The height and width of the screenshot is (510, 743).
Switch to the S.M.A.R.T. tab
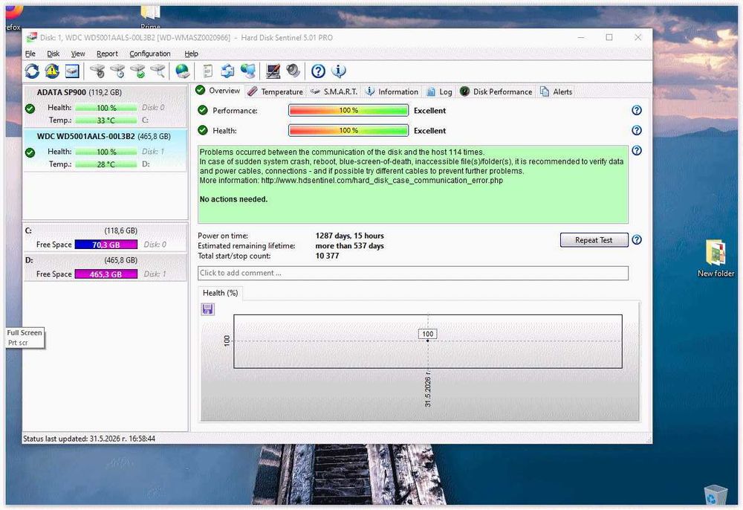334,91
